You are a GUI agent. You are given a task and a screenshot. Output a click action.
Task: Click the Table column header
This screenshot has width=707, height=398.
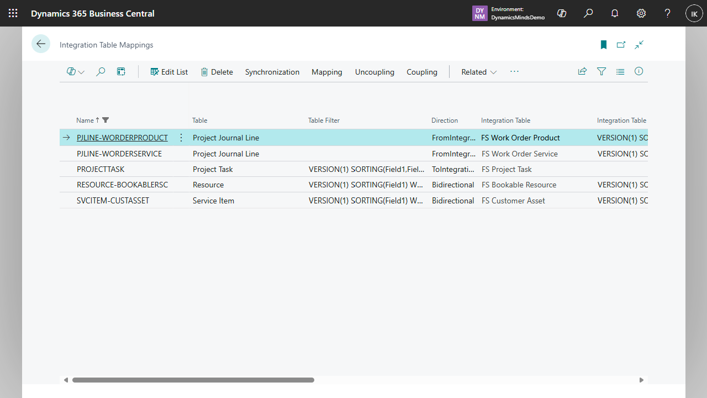click(x=200, y=120)
